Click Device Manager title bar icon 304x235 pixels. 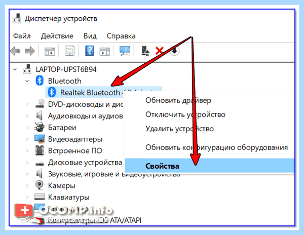click(17, 18)
